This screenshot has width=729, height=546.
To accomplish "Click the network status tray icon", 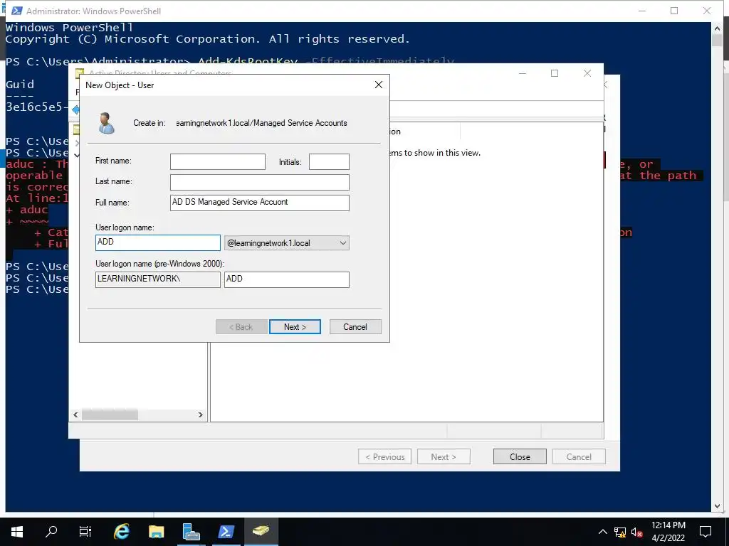I will click(620, 532).
